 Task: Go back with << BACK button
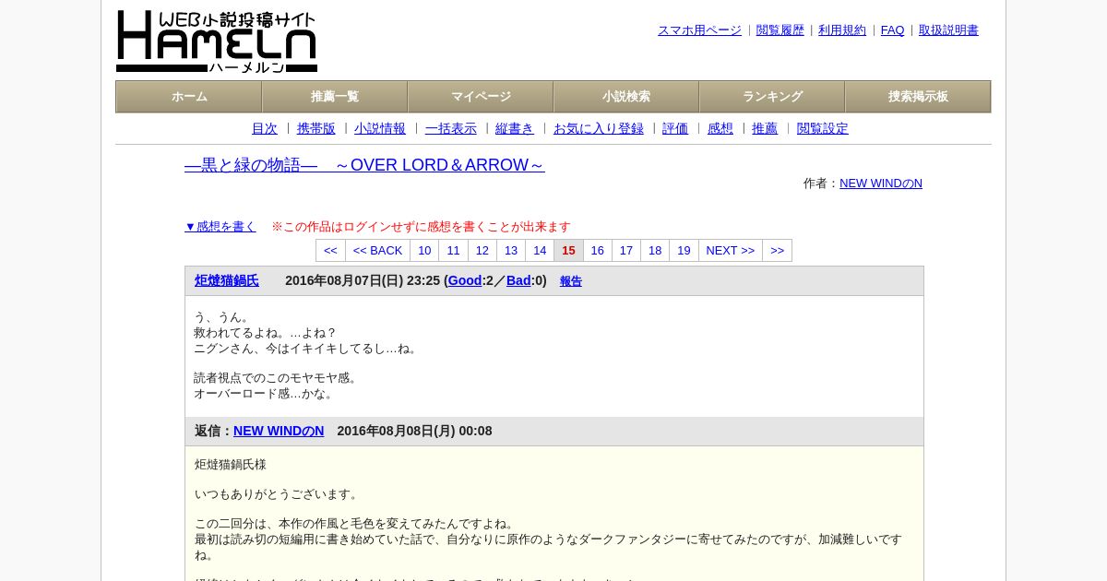coord(378,251)
